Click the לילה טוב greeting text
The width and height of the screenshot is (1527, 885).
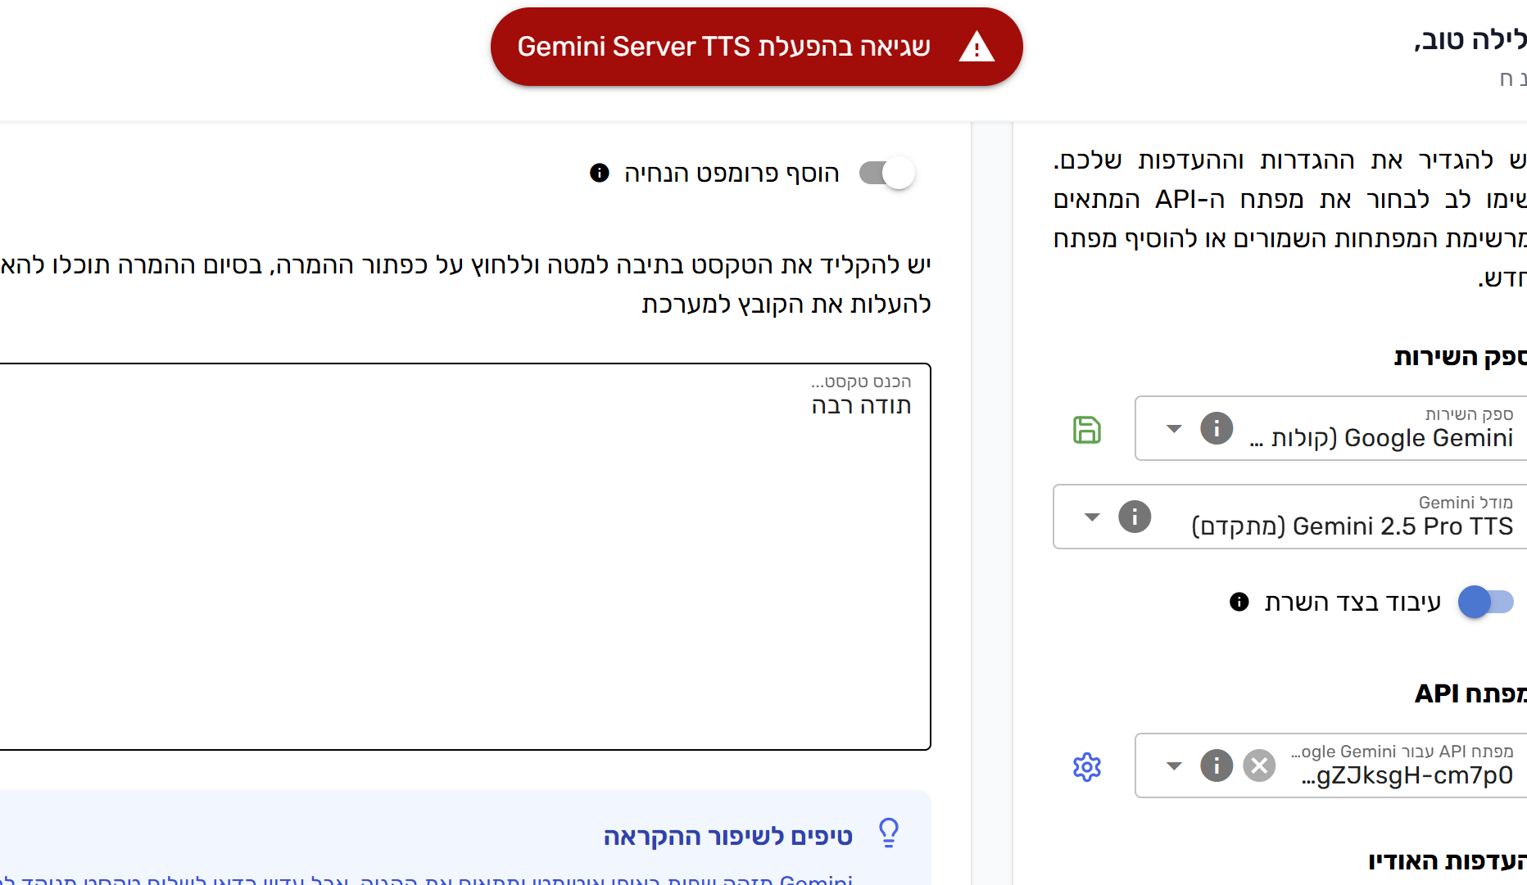point(1470,39)
